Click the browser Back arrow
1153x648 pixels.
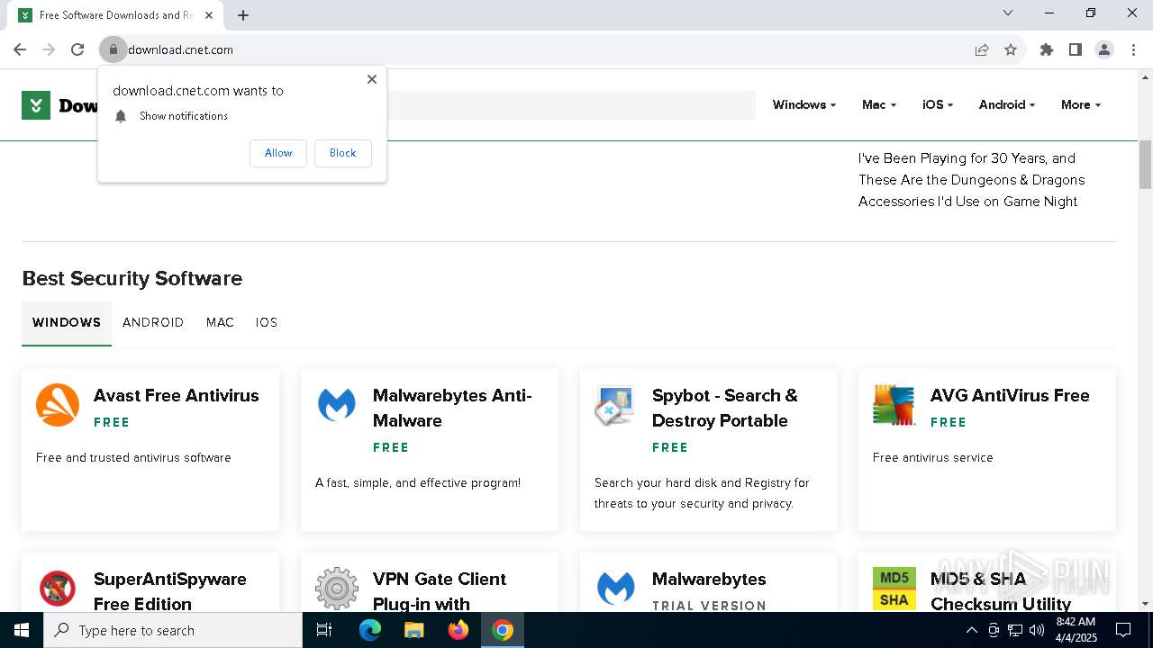click(x=20, y=49)
